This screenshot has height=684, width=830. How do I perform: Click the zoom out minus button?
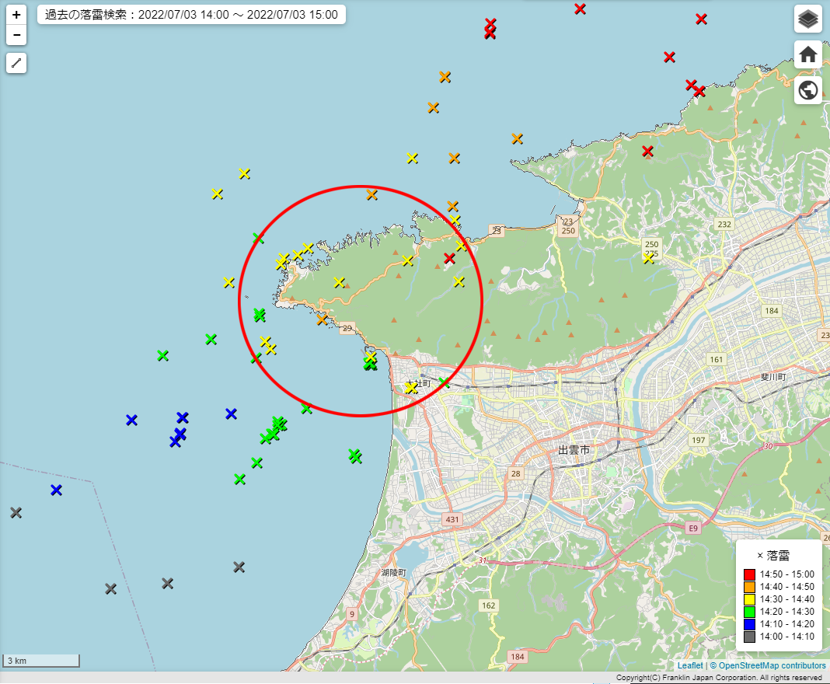pyautogui.click(x=16, y=35)
